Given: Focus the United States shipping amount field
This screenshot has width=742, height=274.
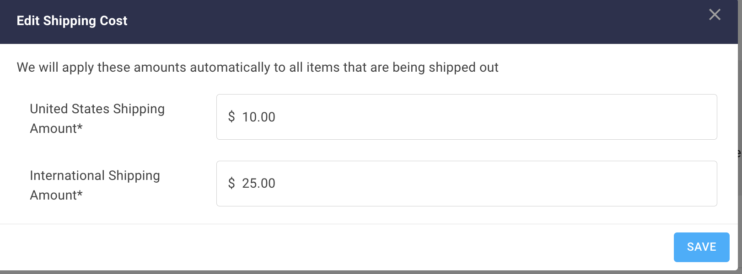Looking at the screenshot, I should click(467, 117).
